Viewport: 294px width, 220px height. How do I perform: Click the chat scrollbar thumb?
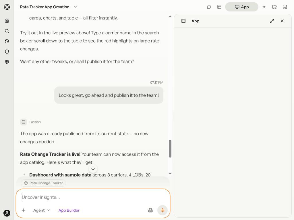coord(170,149)
